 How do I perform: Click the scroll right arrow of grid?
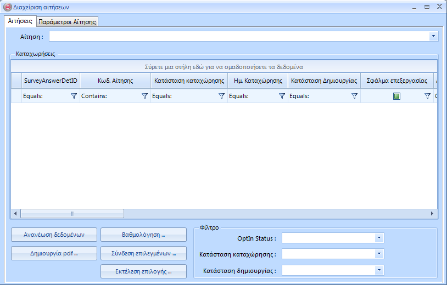point(432,214)
